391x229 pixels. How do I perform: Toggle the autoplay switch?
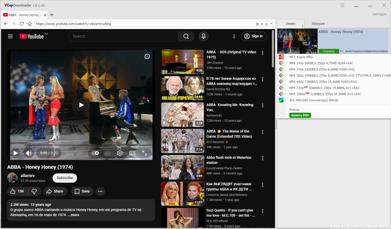coord(95,153)
